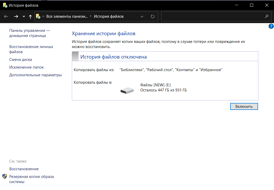Click the См. также label
Screen dimensions: 274x190
18,161
